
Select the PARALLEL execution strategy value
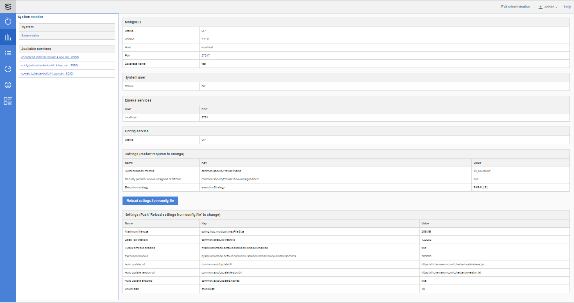point(481,187)
